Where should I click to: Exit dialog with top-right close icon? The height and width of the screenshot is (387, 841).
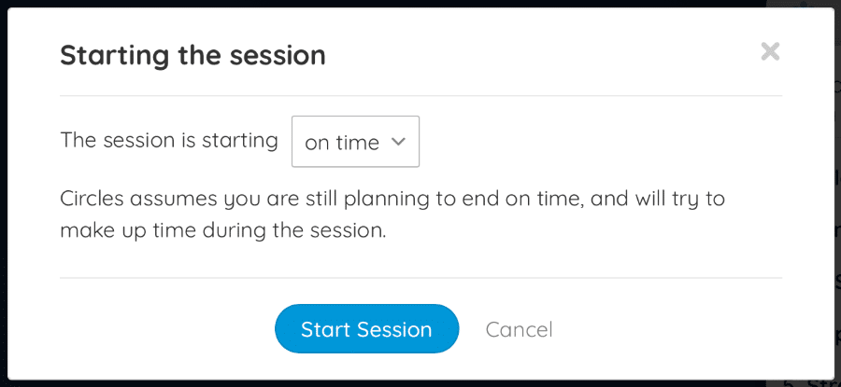770,52
